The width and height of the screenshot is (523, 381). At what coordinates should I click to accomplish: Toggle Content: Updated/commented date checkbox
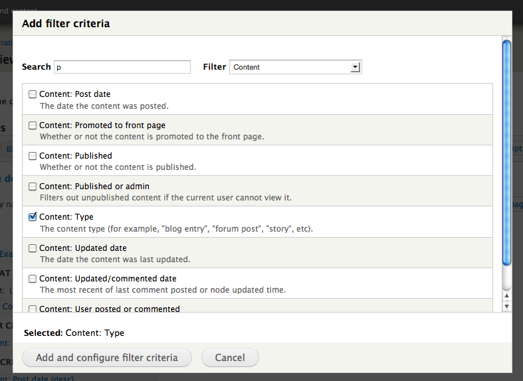click(x=33, y=279)
